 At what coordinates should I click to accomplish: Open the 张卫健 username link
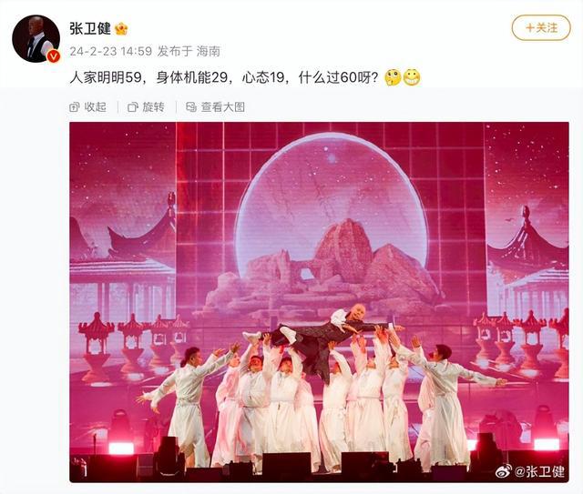(x=90, y=28)
